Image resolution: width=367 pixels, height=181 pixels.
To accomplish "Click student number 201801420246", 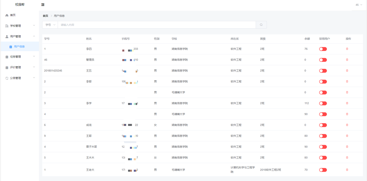I will click(53, 71).
